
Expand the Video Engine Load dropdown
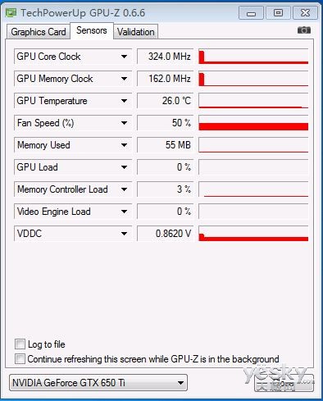(x=124, y=212)
